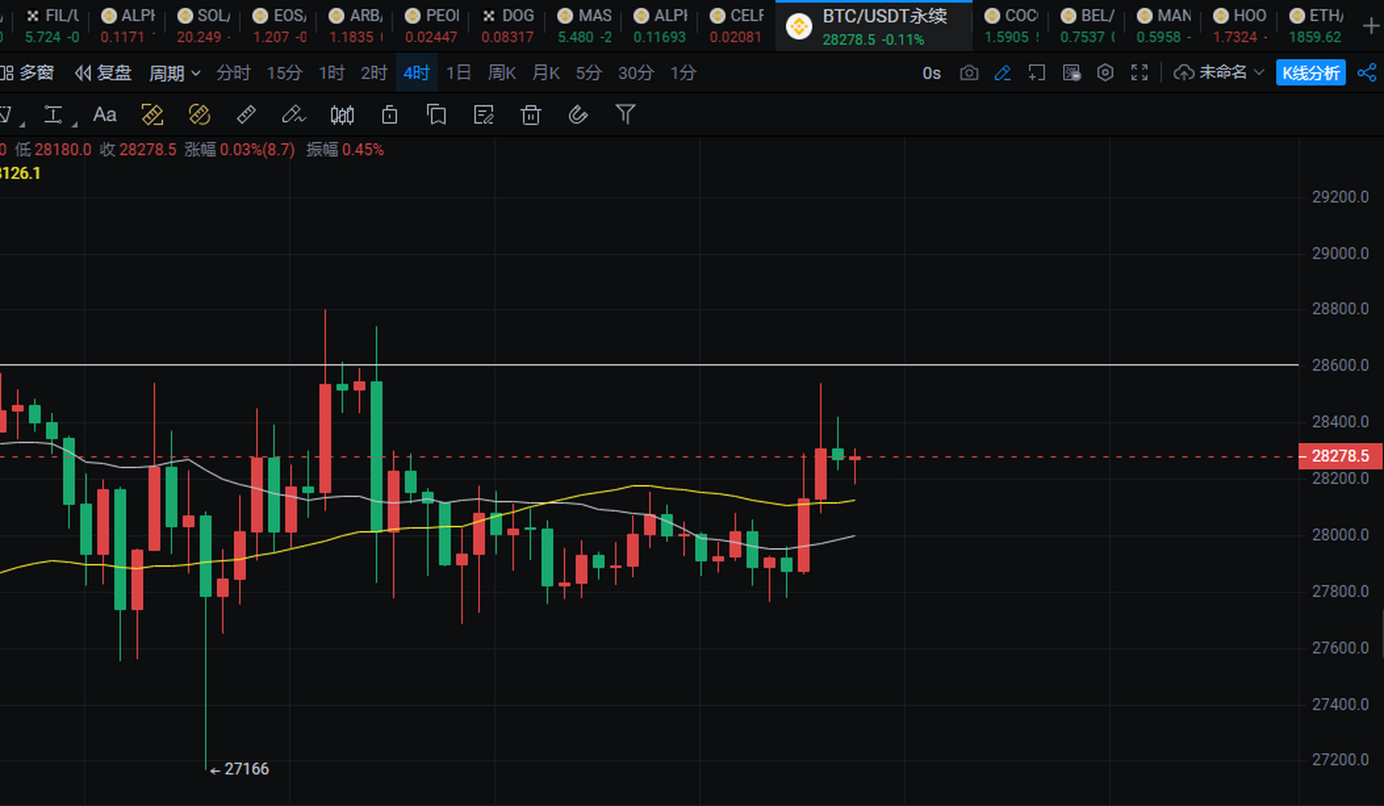Expand the 未命名 template dropdown

[x=1230, y=73]
